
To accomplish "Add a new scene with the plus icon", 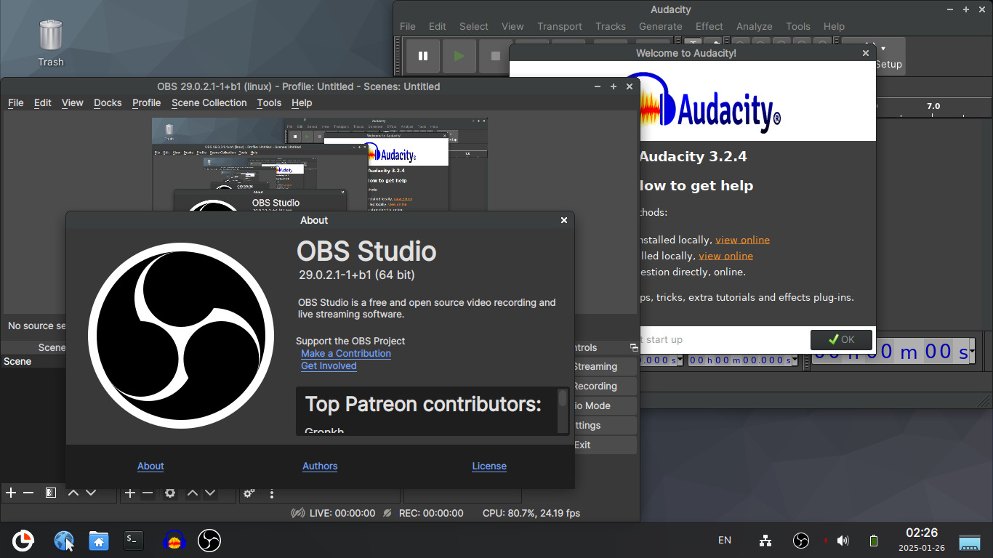I will [11, 493].
